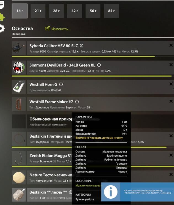Screen dimensions: 174x205
Task: Select the 14 г weight option
Action: tap(20, 11)
